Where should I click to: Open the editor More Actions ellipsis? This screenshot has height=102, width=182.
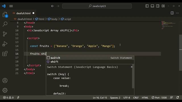[177, 13]
